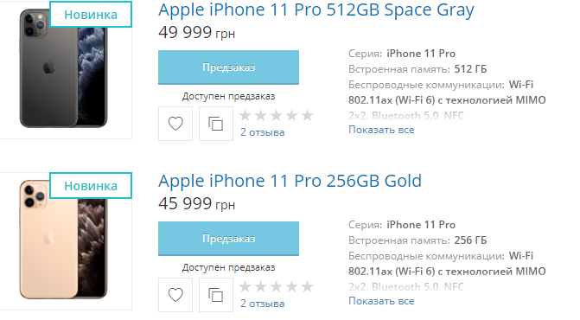The image size is (580, 320).
Task: Read 2 отзыва for Space Gray iPhone
Action: [262, 132]
